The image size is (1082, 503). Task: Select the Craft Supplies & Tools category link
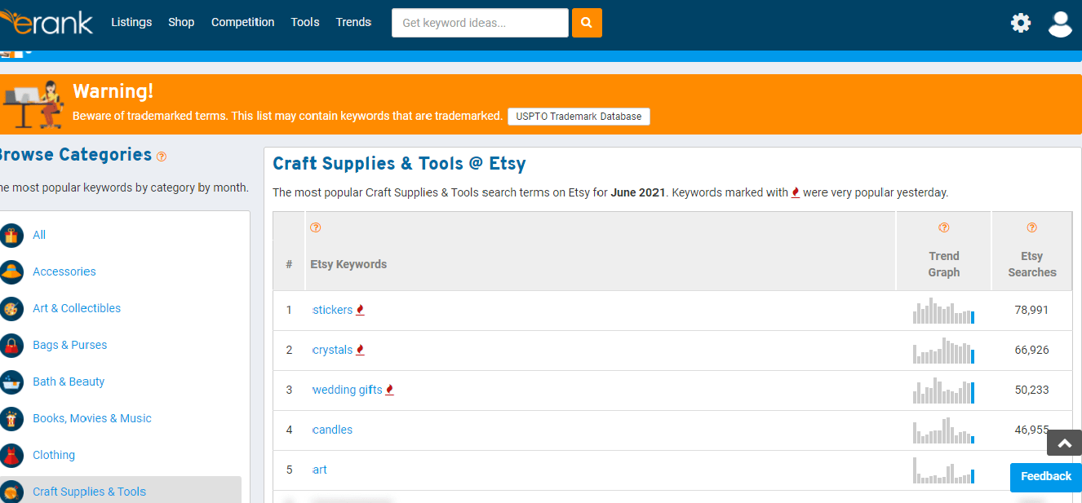point(90,492)
